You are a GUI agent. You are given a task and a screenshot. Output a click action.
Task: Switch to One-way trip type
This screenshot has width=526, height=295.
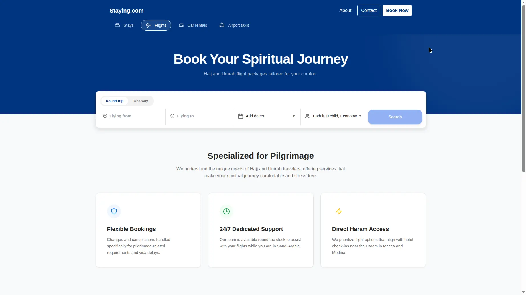pos(141,101)
